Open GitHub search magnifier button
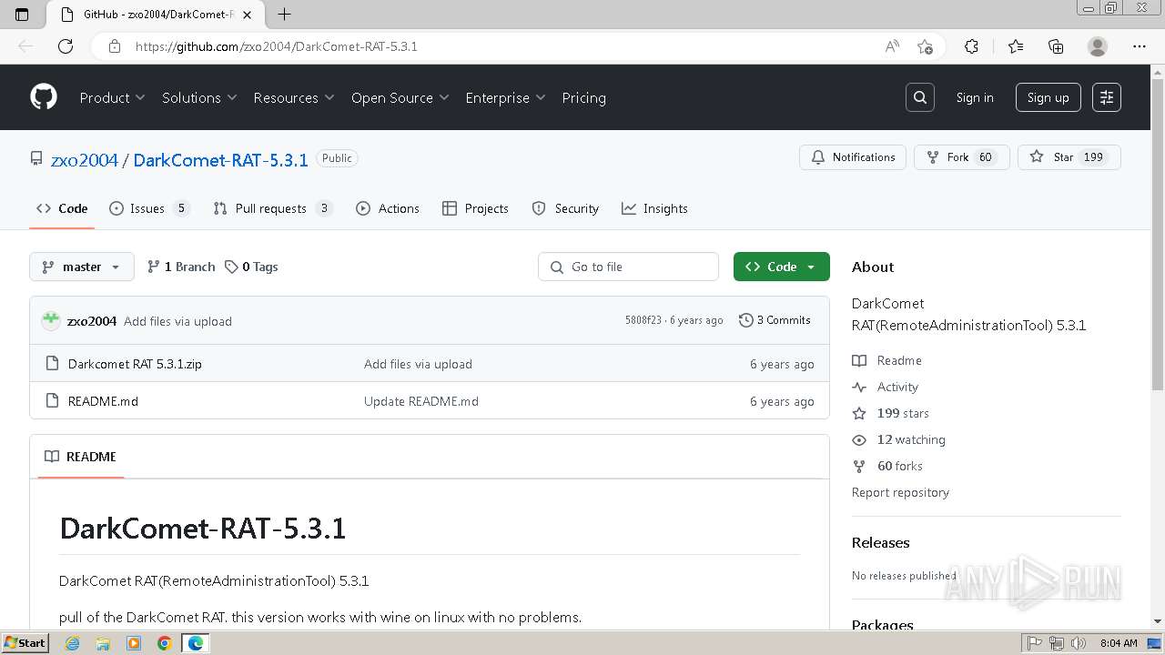1165x655 pixels. click(920, 97)
